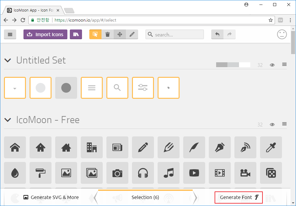
Task: Select the pencil icon in IcoMoon set
Action: (x=143, y=147)
